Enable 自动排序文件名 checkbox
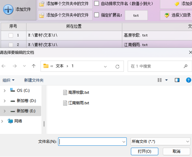192x157 pixels. [97, 4]
